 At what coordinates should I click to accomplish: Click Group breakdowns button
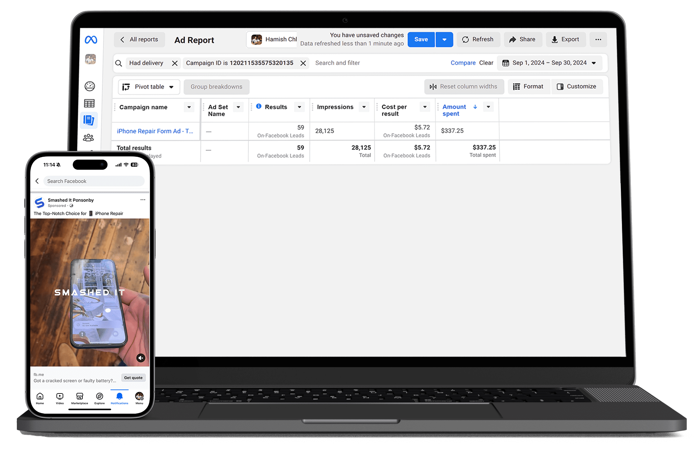(x=216, y=87)
